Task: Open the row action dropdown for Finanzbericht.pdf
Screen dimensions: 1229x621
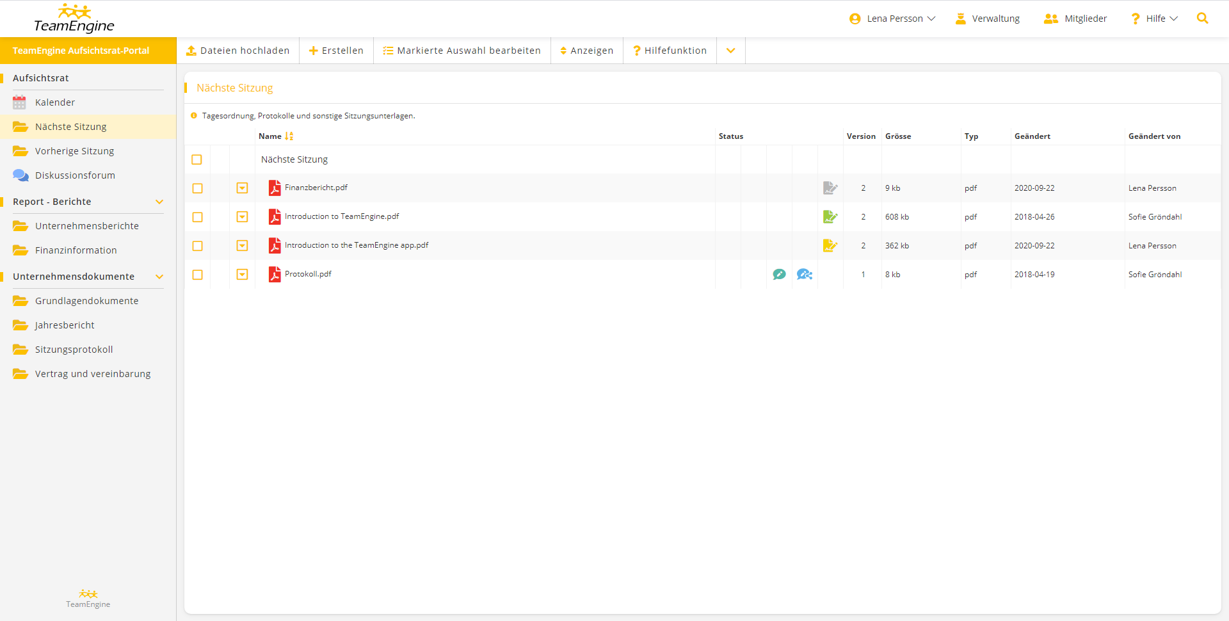Action: tap(242, 188)
